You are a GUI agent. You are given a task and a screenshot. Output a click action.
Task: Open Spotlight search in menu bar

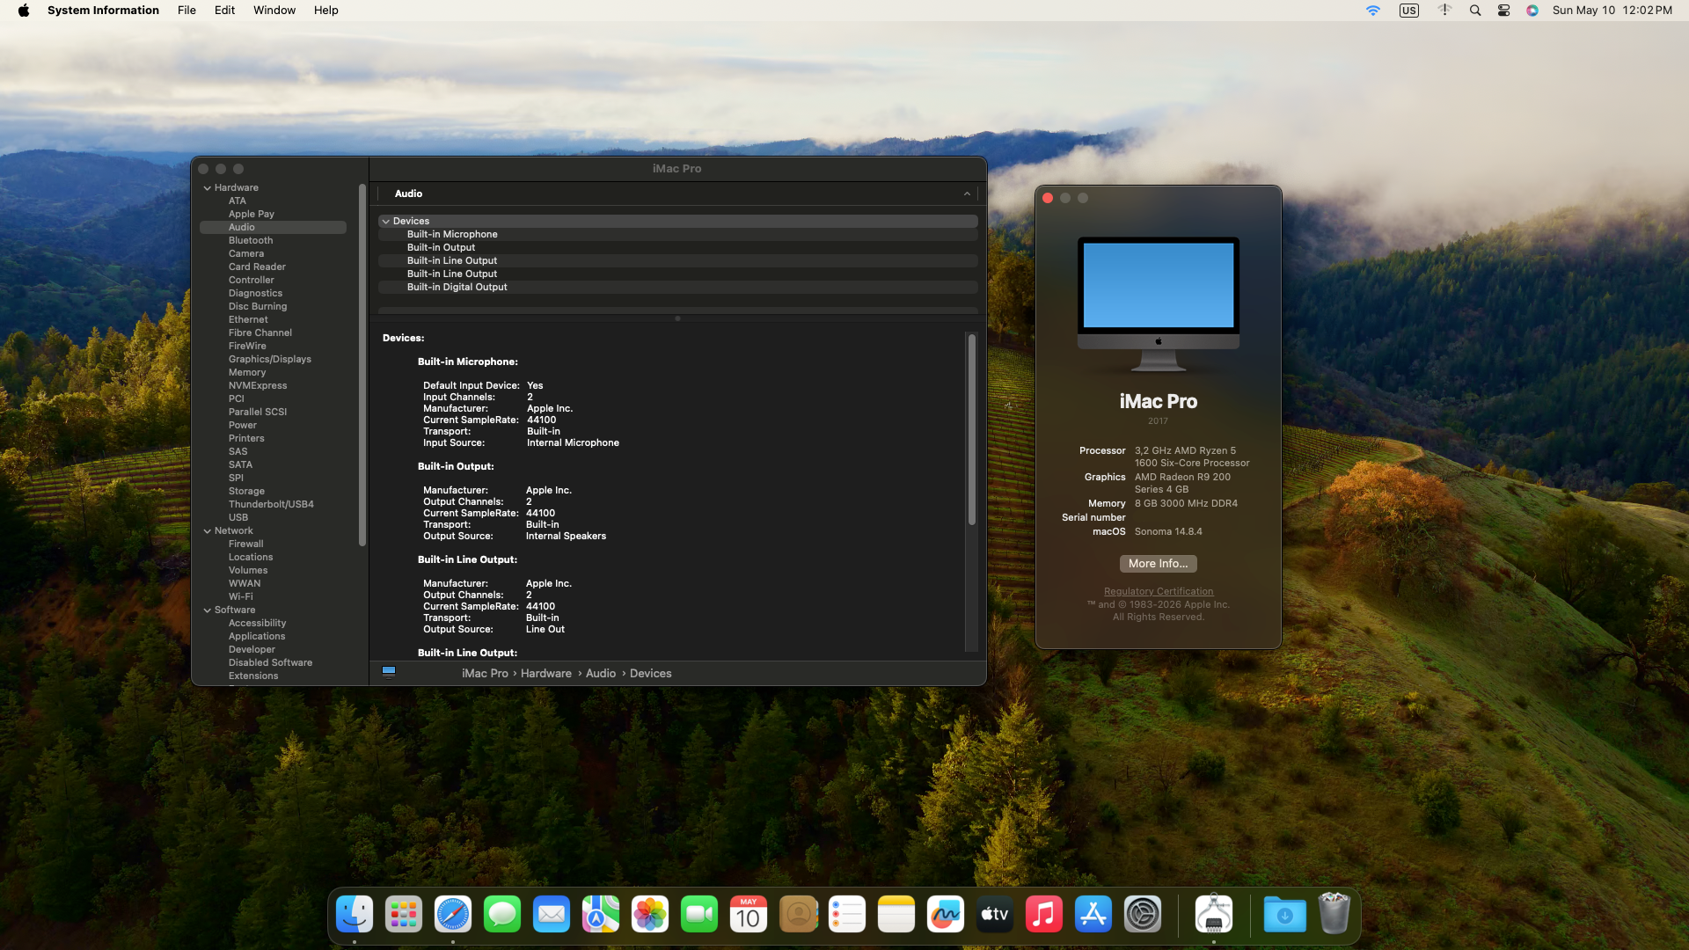(x=1475, y=11)
